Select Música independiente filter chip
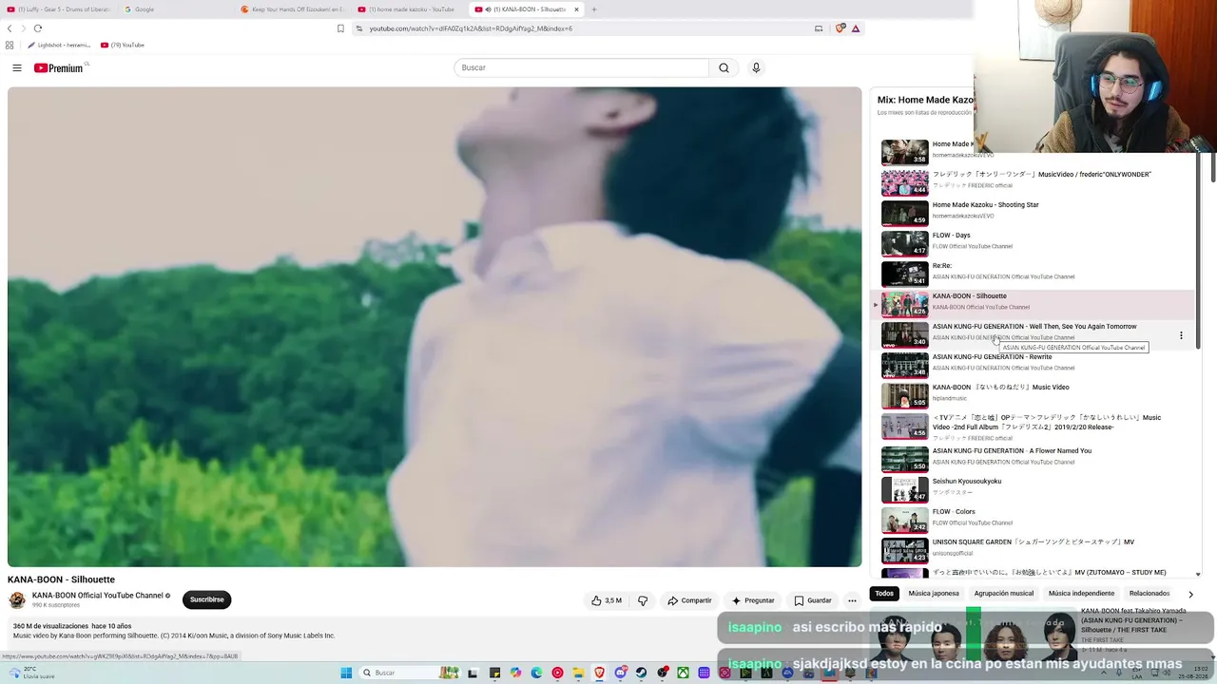1217x684 pixels. [1081, 594]
